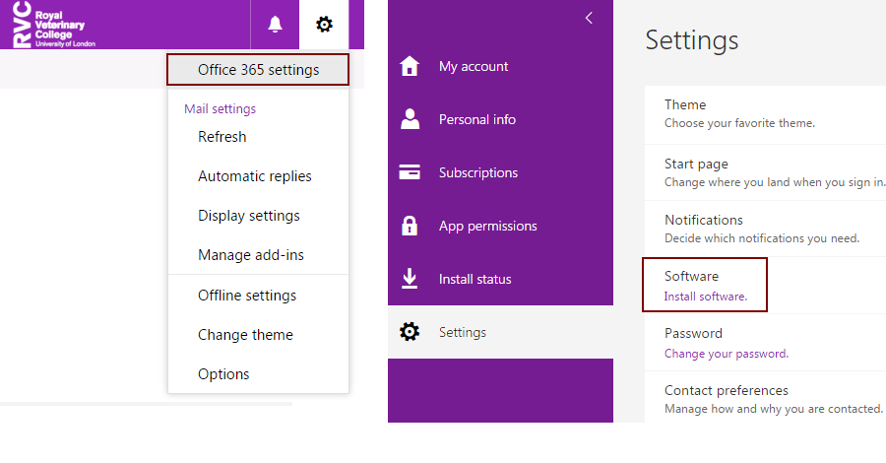Open Display settings menu entry

coord(249,216)
